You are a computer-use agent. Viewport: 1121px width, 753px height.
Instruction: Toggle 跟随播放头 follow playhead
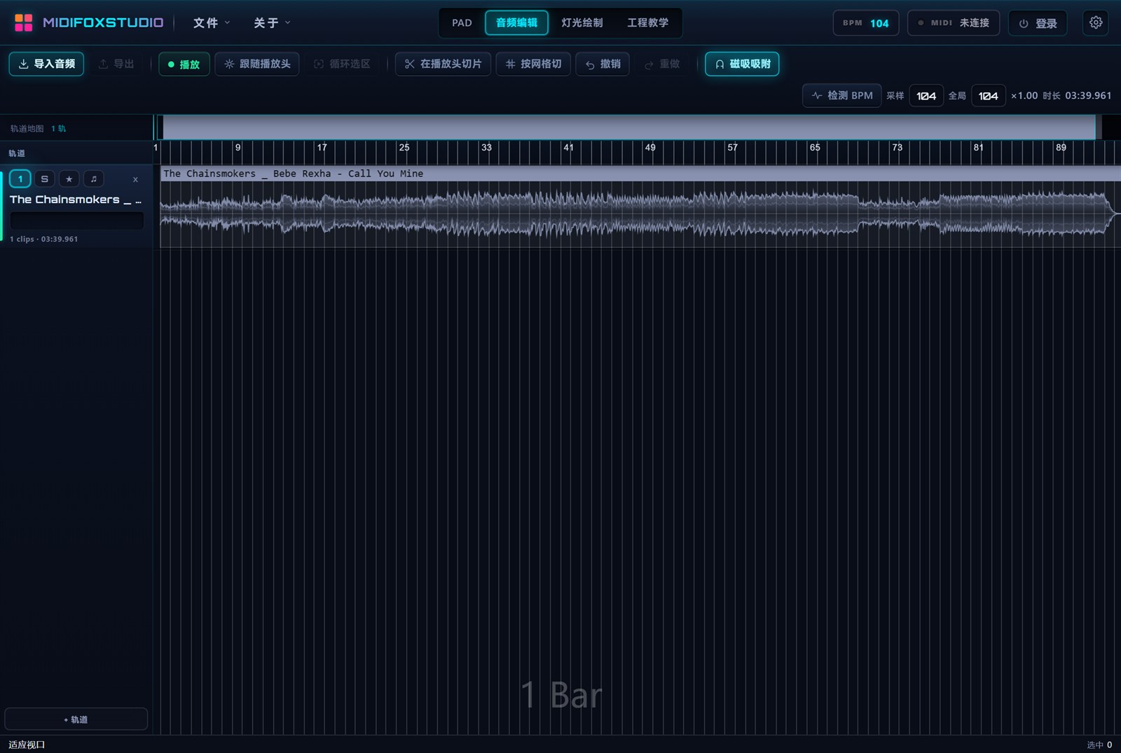(x=257, y=64)
